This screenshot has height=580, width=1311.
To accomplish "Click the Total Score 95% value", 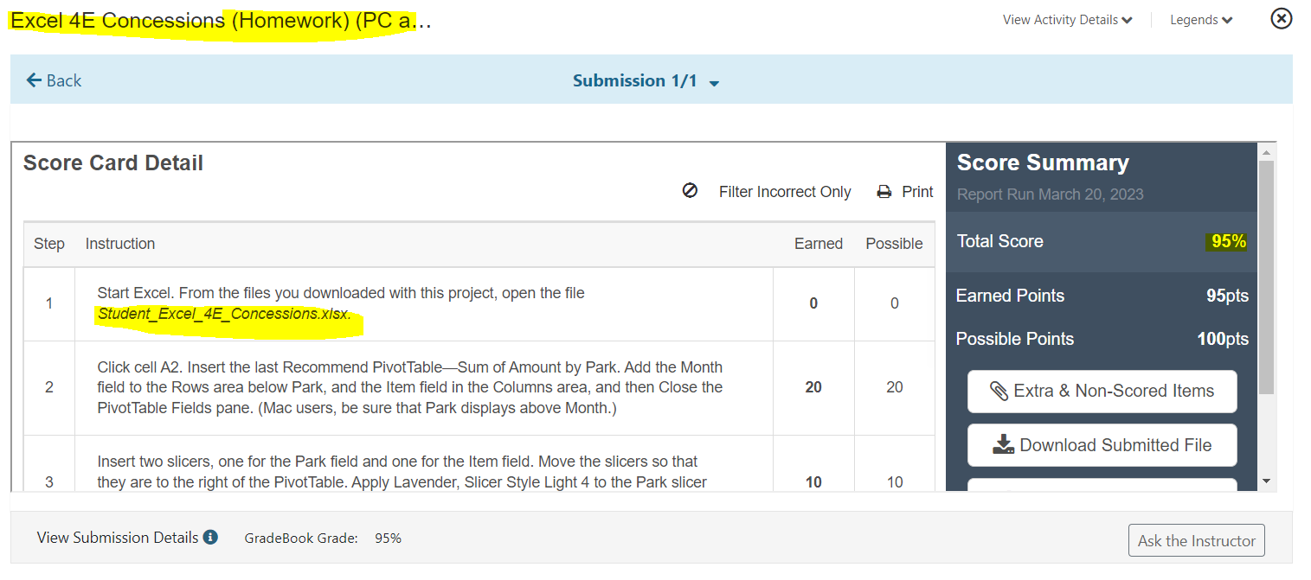I will 1229,242.
